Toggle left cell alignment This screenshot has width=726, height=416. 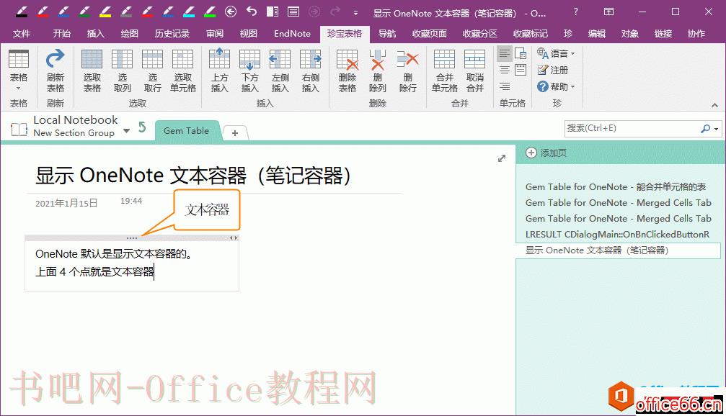coord(505,54)
